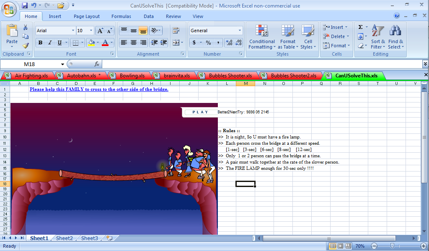The height and width of the screenshot is (251, 429).
Task: Click the Open folder icon in quick access
Action: pyautogui.click(x=61, y=5)
